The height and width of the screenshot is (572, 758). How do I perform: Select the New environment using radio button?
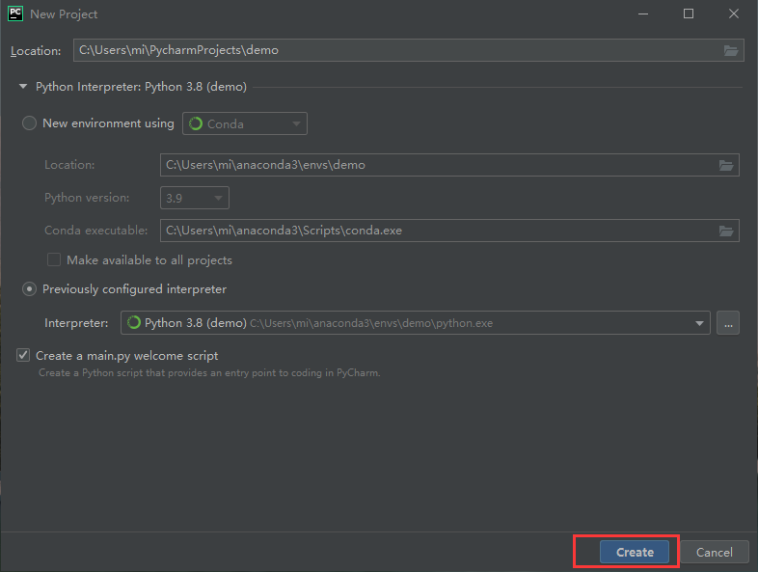coord(29,123)
